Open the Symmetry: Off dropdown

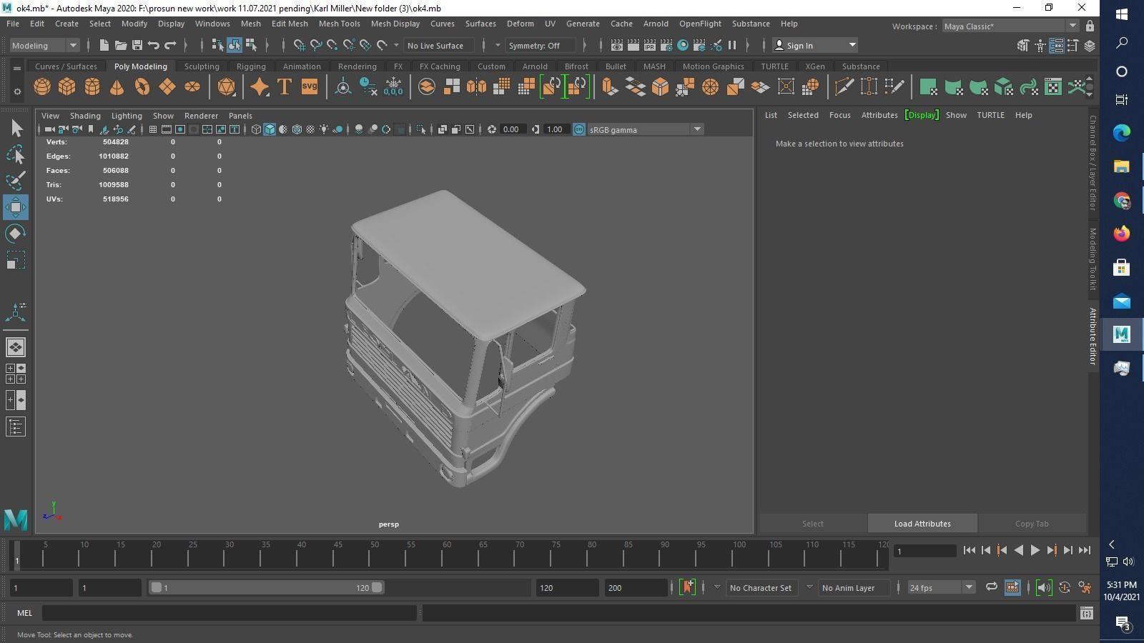tap(540, 45)
